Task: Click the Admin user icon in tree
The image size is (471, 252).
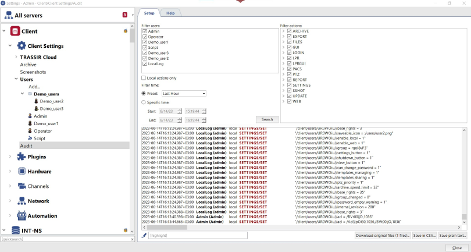Action: [x=30, y=116]
